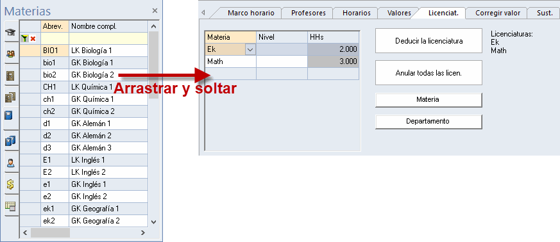The height and width of the screenshot is (242, 560).
Task: Select the GK Inglés 2 row
Action: click(83, 197)
